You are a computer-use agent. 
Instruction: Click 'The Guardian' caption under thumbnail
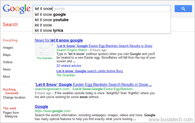[x=45, y=58]
